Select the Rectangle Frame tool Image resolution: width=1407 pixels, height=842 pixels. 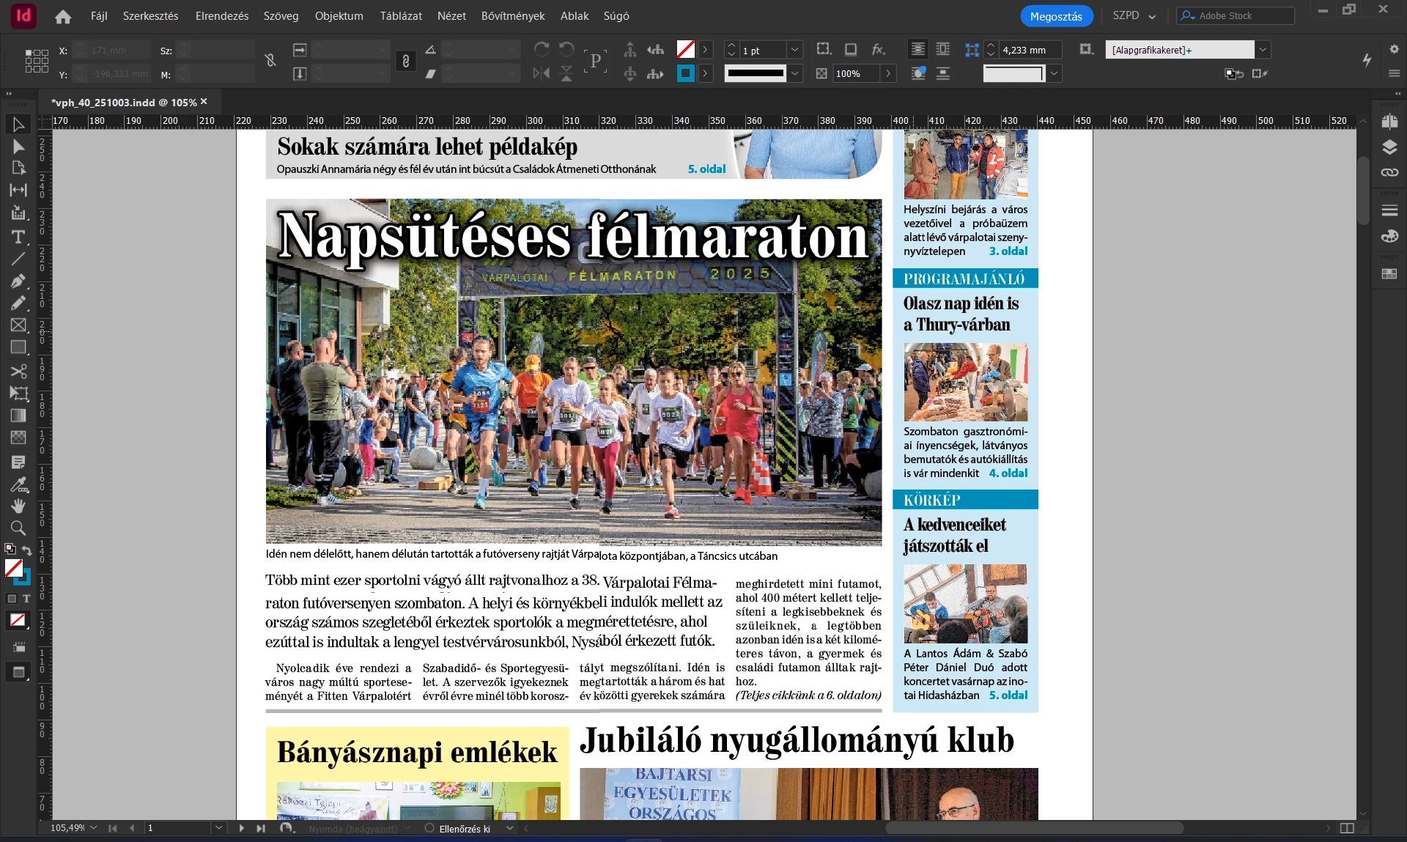coord(18,325)
